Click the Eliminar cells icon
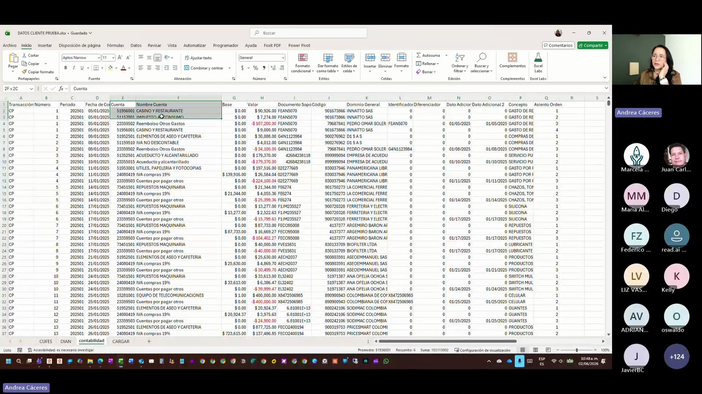The height and width of the screenshot is (394, 702). click(385, 58)
